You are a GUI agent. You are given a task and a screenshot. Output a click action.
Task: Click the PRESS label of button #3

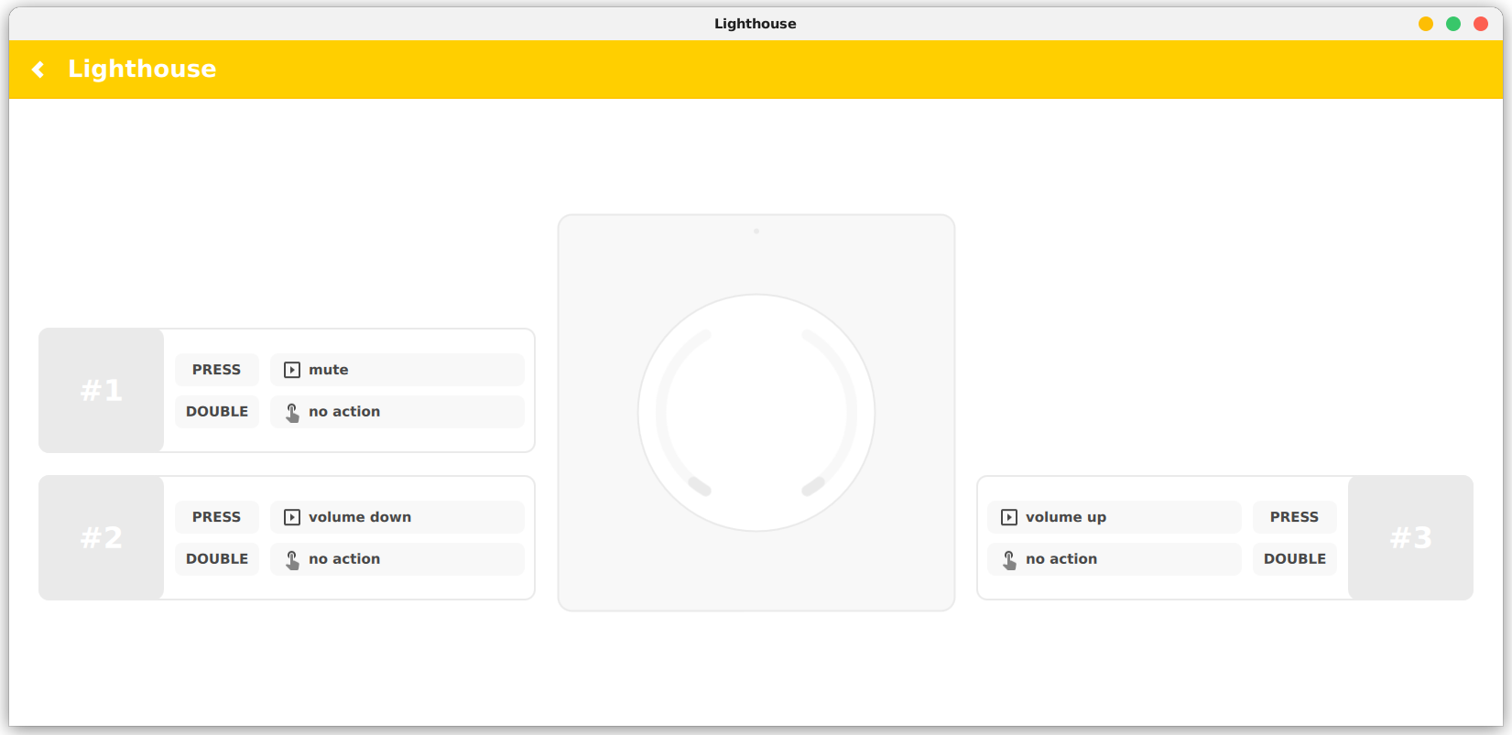point(1295,517)
